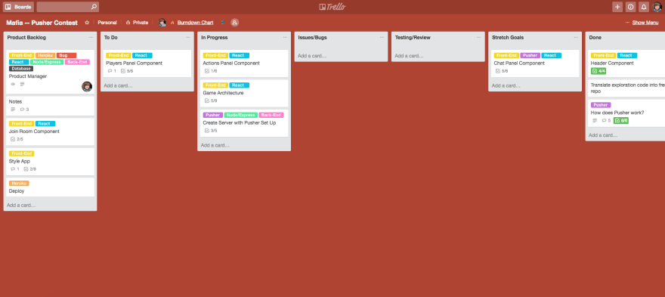Click the board member avatar near Private

point(162,23)
